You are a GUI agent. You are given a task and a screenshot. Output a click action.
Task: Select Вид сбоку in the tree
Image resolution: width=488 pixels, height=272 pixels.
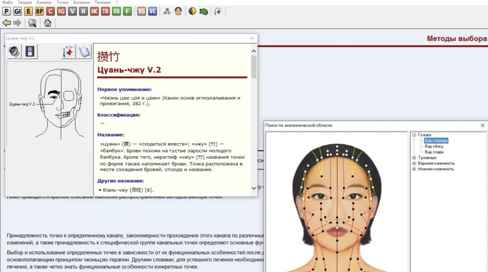pos(434,146)
